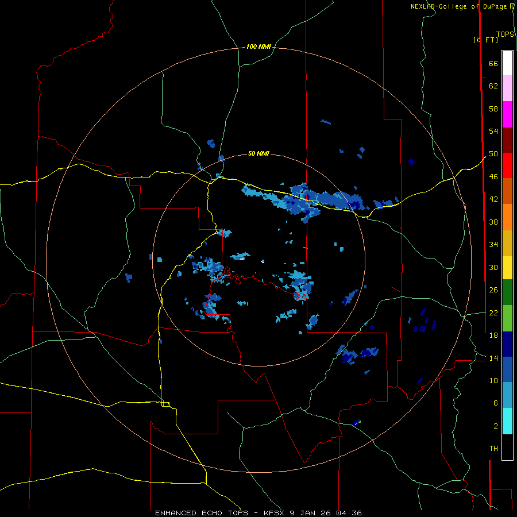Click the '42' legend value
The width and height of the screenshot is (517, 517).
click(x=493, y=199)
